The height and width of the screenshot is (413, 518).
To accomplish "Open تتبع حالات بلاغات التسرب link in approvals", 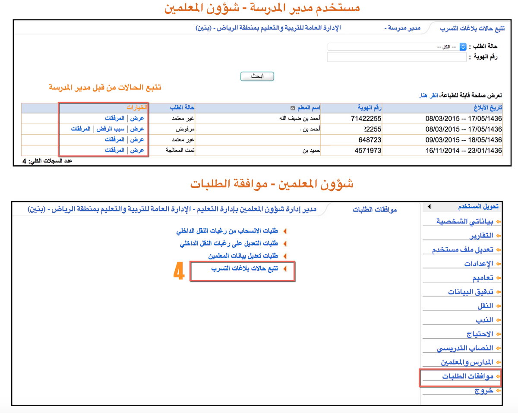I will 245,268.
